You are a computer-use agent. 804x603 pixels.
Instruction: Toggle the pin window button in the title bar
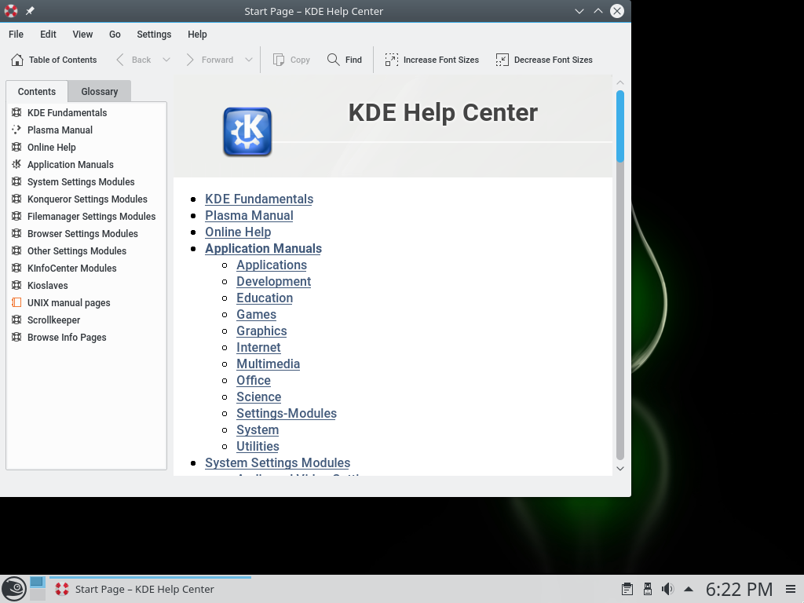(x=30, y=11)
